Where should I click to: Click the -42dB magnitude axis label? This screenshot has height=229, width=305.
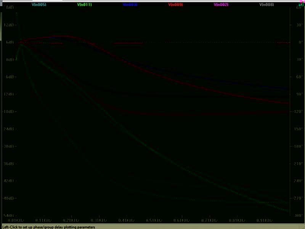[9, 181]
